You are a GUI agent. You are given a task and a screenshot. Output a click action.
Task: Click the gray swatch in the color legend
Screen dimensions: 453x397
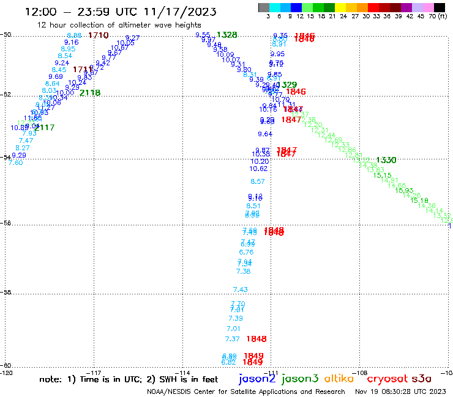264,7
